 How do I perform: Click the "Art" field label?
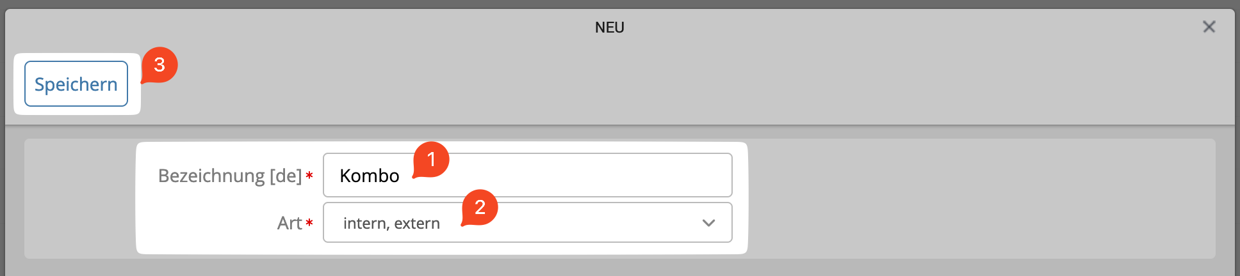[290, 223]
